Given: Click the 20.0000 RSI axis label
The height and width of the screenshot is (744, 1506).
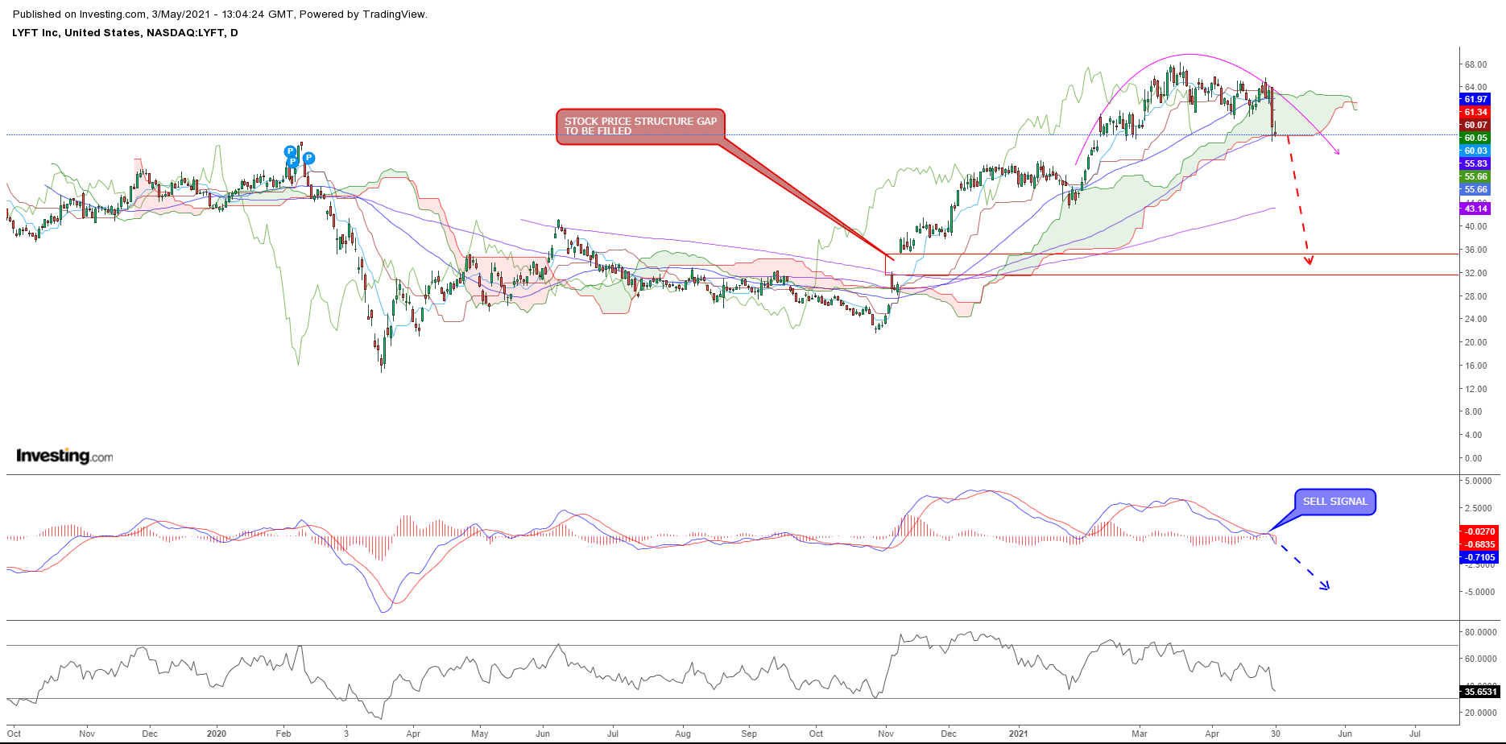Looking at the screenshot, I should coord(1480,713).
